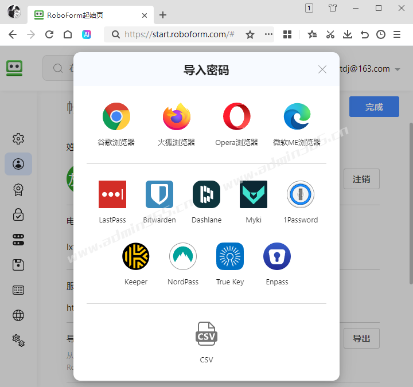Viewport: 413px width, 387px height.
Task: Go forward in browser history
Action: click(31, 34)
